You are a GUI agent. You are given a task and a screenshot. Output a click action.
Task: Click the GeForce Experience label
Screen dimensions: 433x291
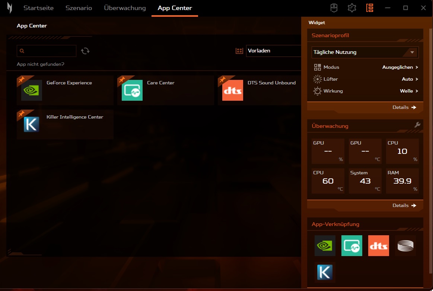click(x=69, y=83)
